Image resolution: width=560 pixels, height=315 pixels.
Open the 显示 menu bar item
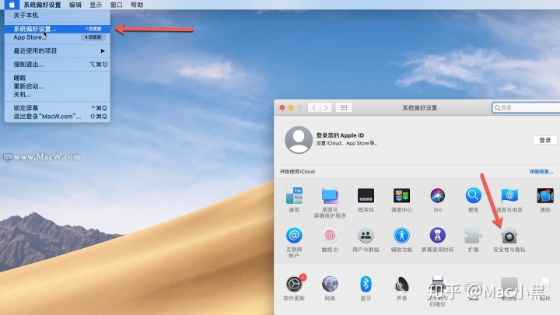click(96, 5)
